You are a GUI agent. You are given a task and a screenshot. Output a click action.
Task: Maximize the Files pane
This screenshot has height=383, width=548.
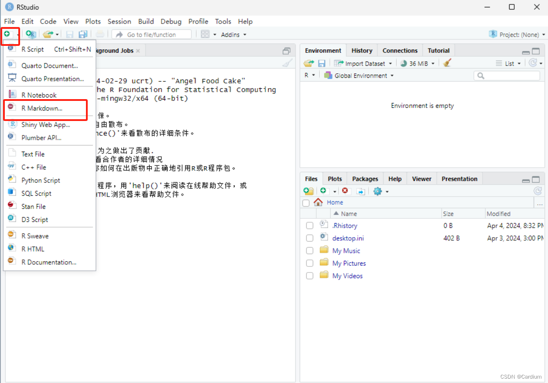pyautogui.click(x=536, y=179)
